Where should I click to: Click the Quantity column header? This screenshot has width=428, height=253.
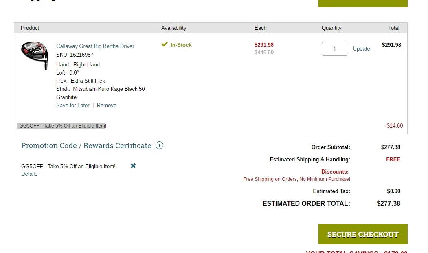(331, 28)
